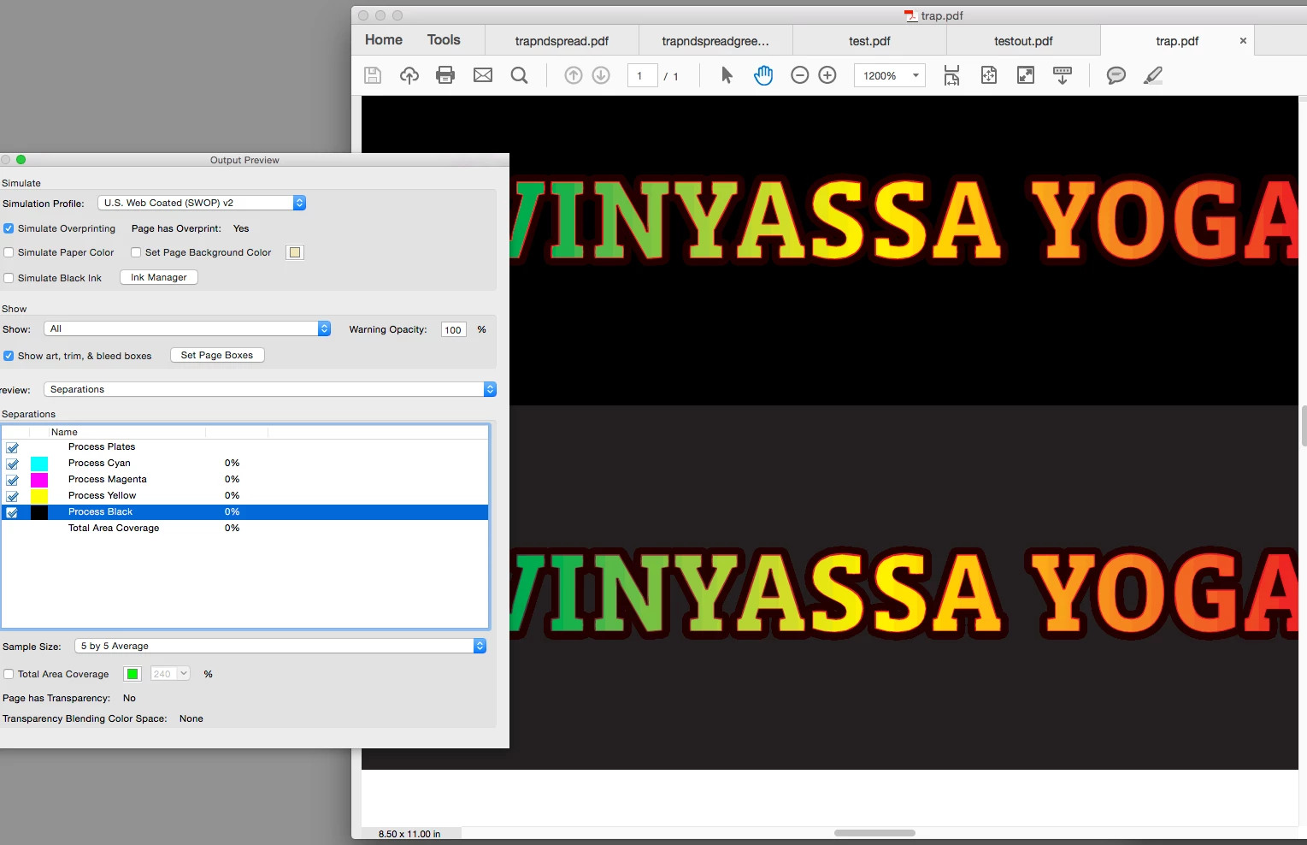Viewport: 1307px width, 845px height.
Task: Click the page background color swatch
Action: tap(295, 252)
